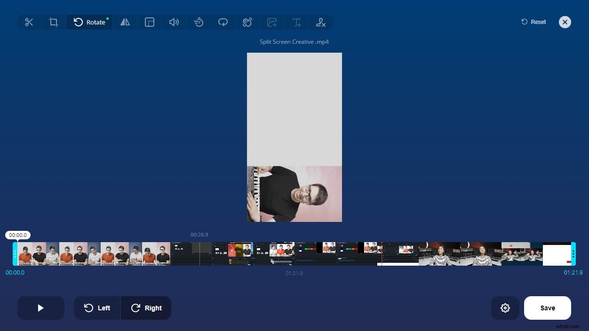Open the Resize tool
This screenshot has width=589, height=331.
(150, 22)
